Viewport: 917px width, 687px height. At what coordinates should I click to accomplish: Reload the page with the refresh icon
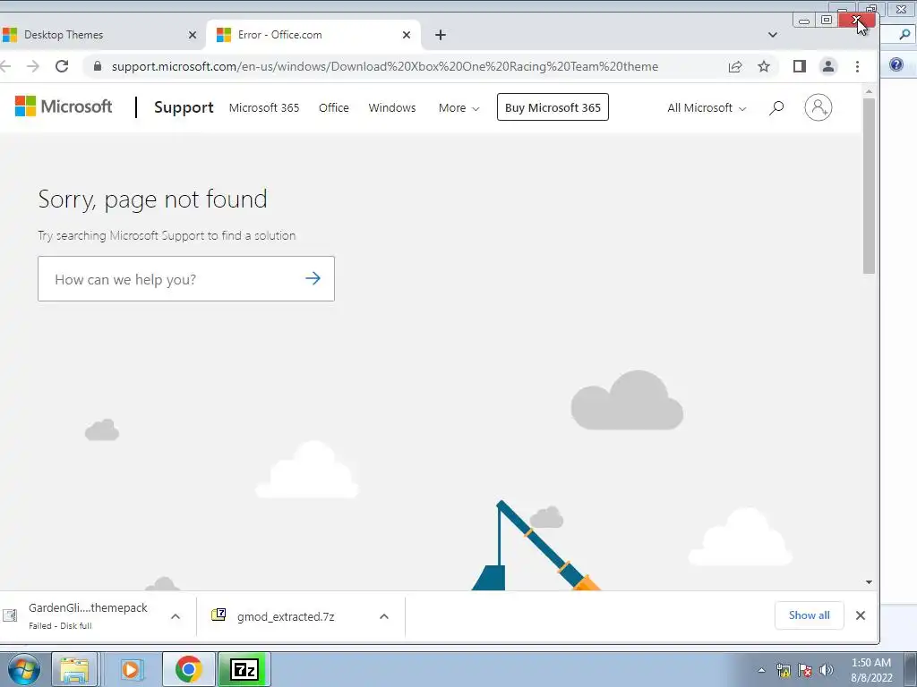62,66
